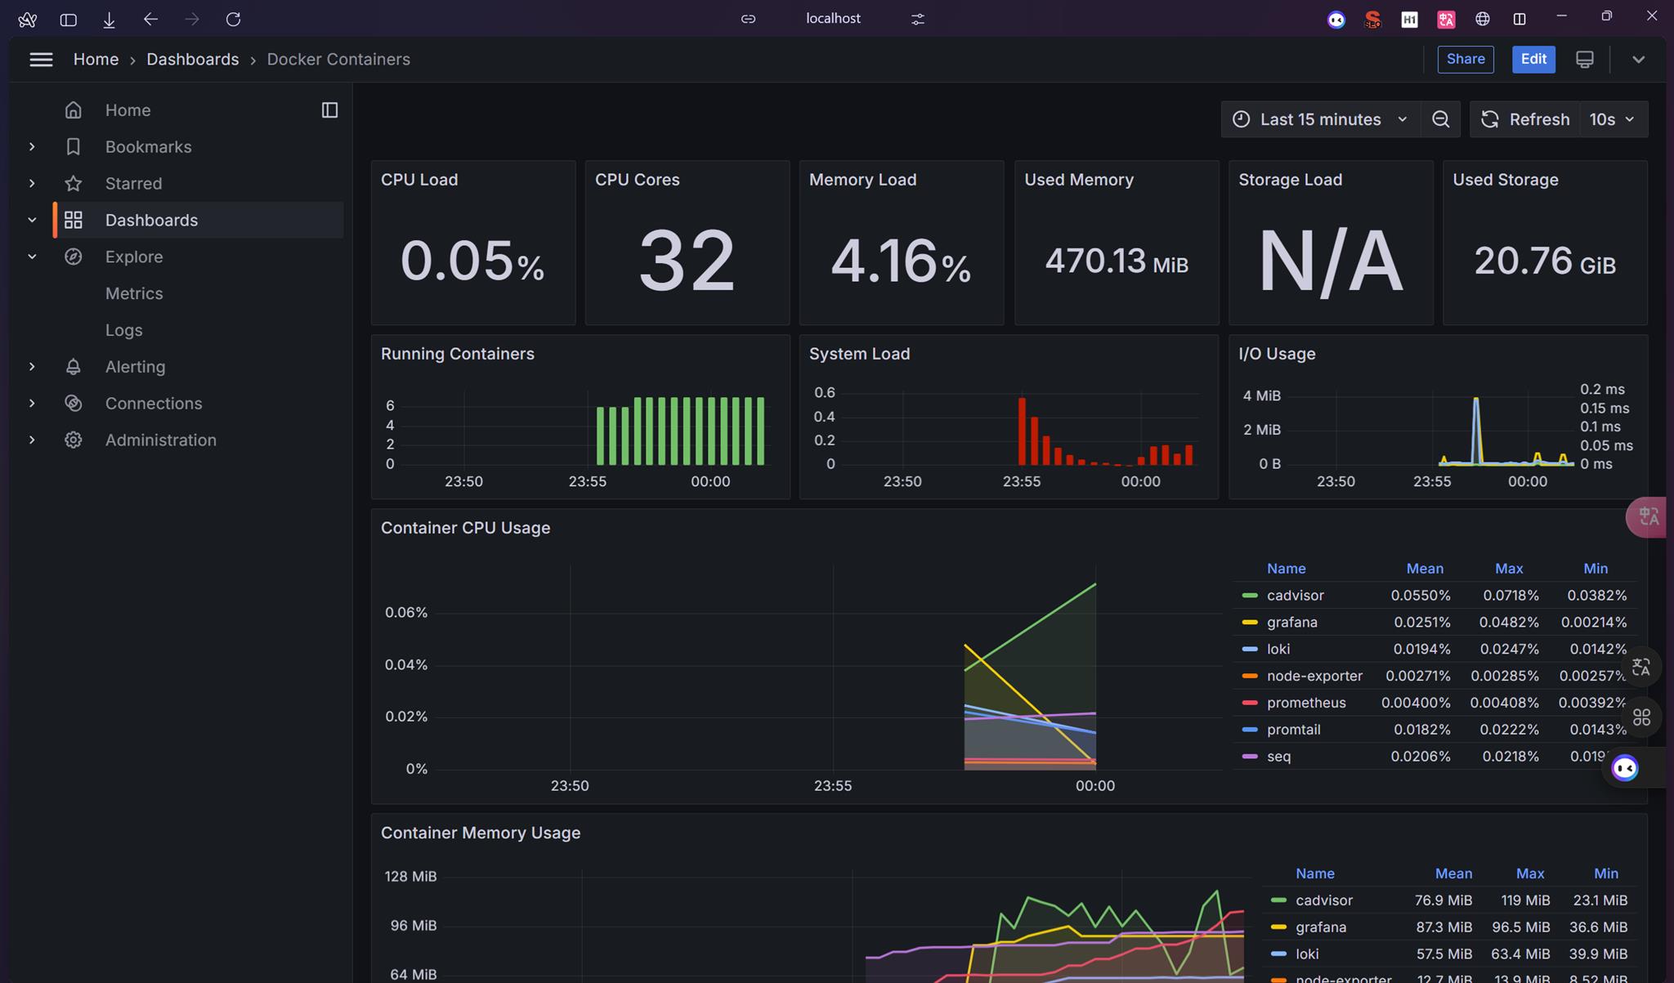Click the pink floating translate bubble
The width and height of the screenshot is (1674, 983).
1647,516
